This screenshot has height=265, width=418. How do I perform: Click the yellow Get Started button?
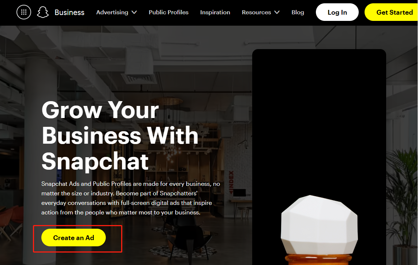click(x=391, y=12)
